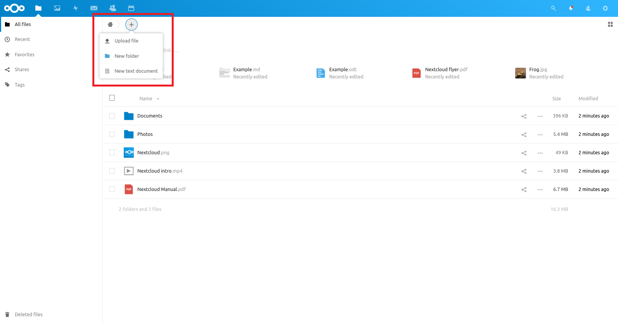
Task: Go to home folder breadcrumb icon
Action: pos(110,24)
